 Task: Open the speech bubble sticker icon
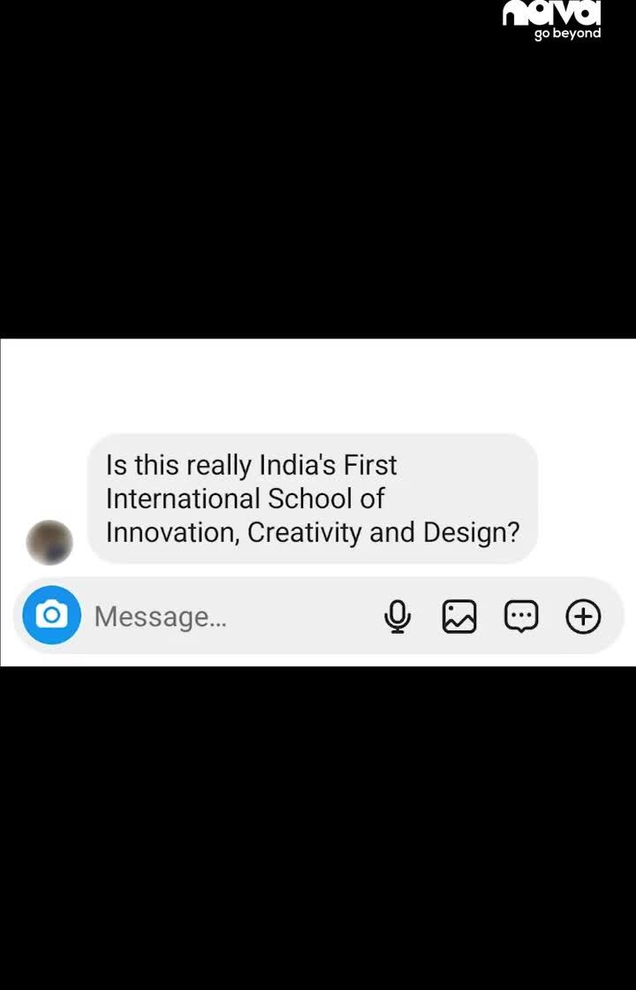(521, 616)
